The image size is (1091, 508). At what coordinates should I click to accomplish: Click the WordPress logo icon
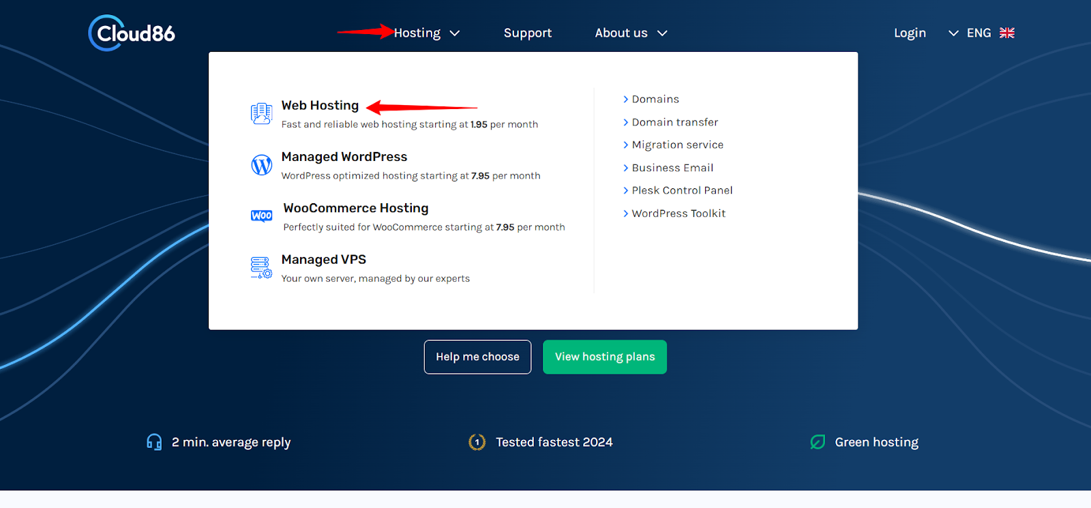pos(261,165)
